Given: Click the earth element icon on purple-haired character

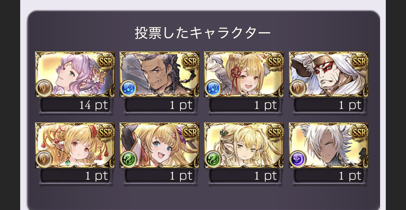Looking at the screenshot, I should coord(44,88).
